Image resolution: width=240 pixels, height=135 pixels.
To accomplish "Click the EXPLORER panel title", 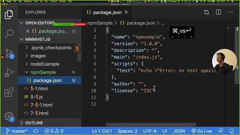I will click(36, 12).
